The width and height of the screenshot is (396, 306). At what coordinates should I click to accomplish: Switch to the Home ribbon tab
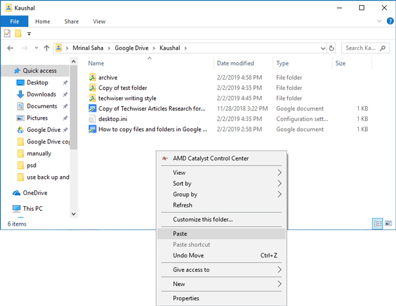pos(42,21)
